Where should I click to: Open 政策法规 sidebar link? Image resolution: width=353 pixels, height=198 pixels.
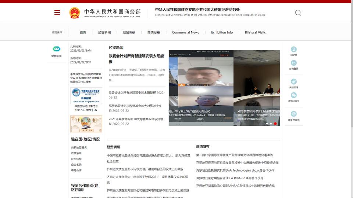[76, 153]
